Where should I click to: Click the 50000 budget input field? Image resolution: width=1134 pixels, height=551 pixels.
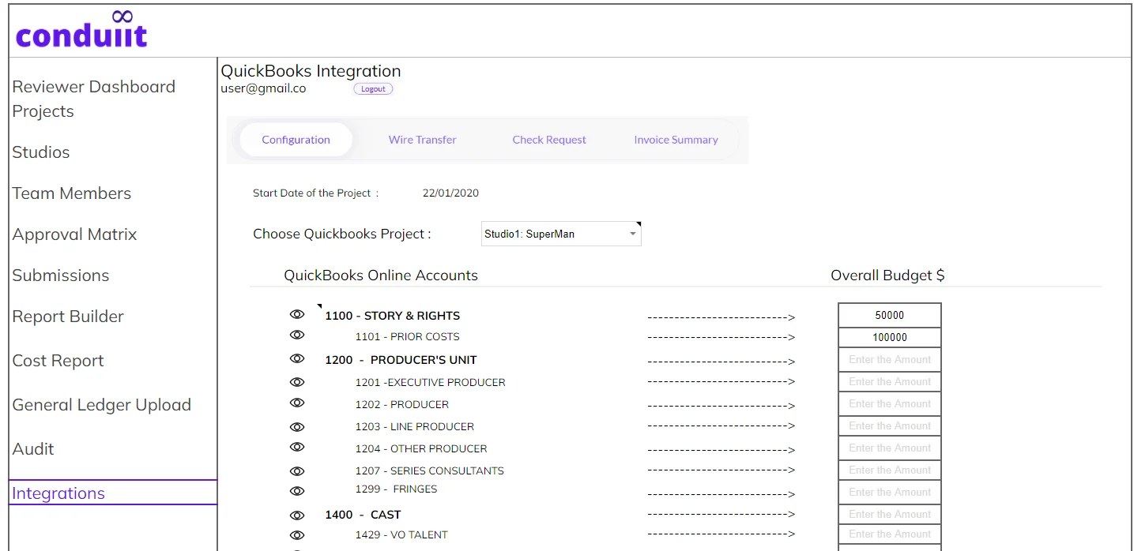pos(888,314)
